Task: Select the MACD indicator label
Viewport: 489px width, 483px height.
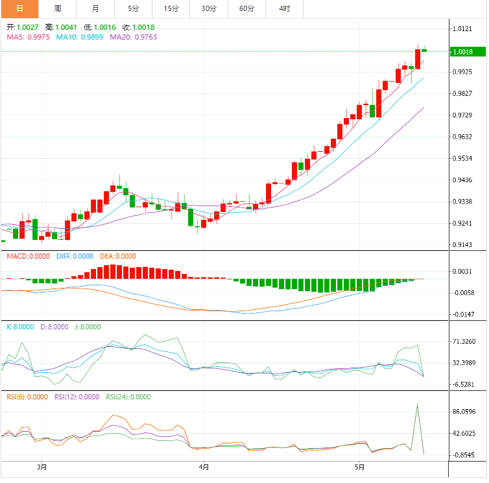Action: [27, 257]
